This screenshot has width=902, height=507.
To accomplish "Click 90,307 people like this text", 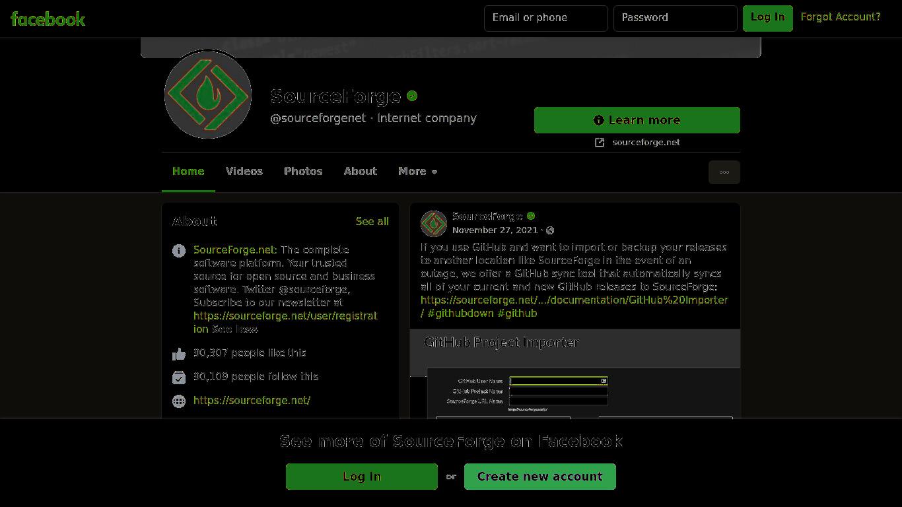I will [x=250, y=353].
